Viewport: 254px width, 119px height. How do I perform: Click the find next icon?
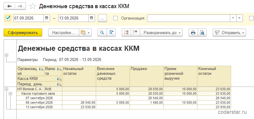pos(111,32)
